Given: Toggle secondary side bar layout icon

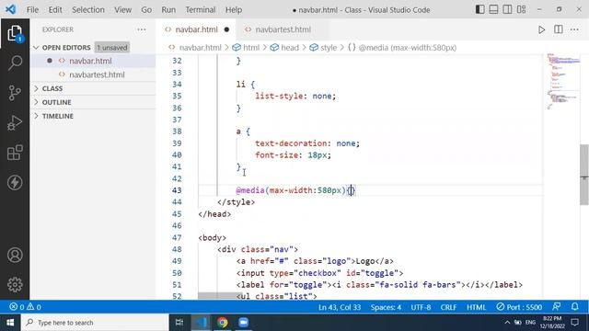Looking at the screenshot, I should tap(507, 9).
